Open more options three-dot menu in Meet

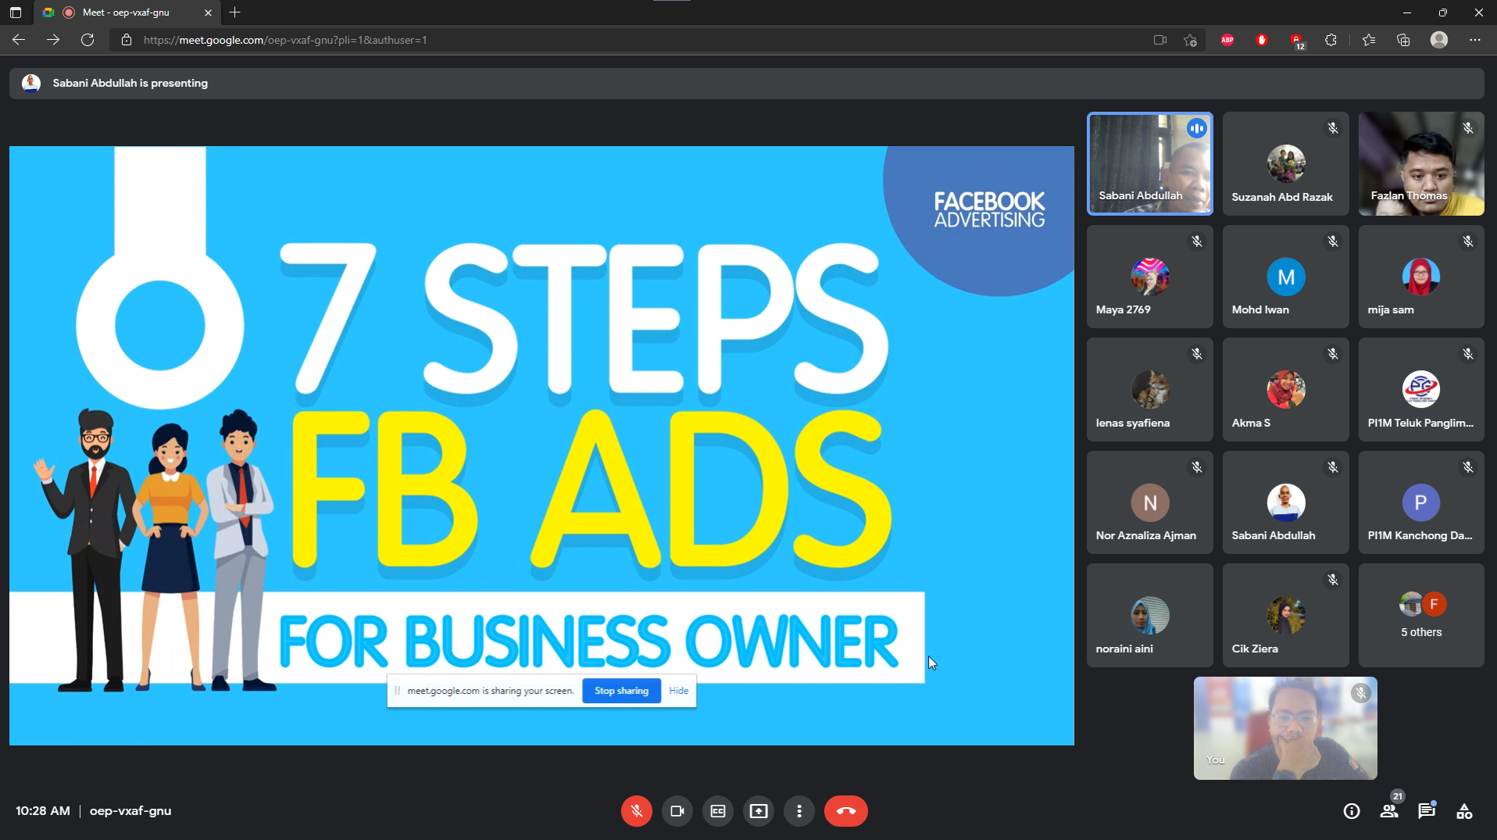[x=799, y=811]
